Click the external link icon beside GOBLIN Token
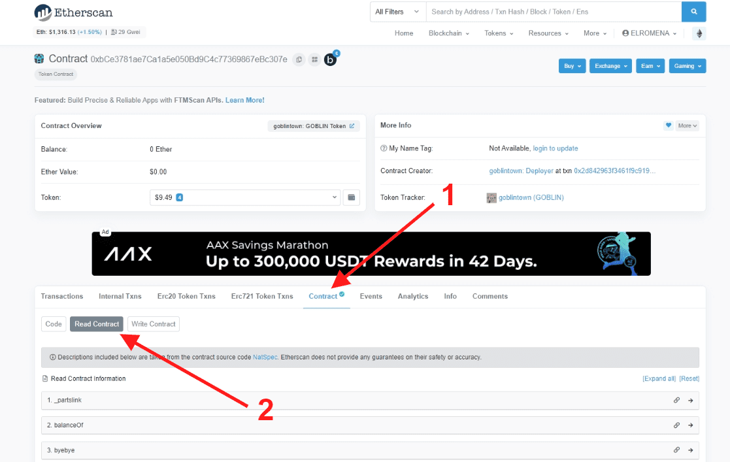 tap(352, 125)
